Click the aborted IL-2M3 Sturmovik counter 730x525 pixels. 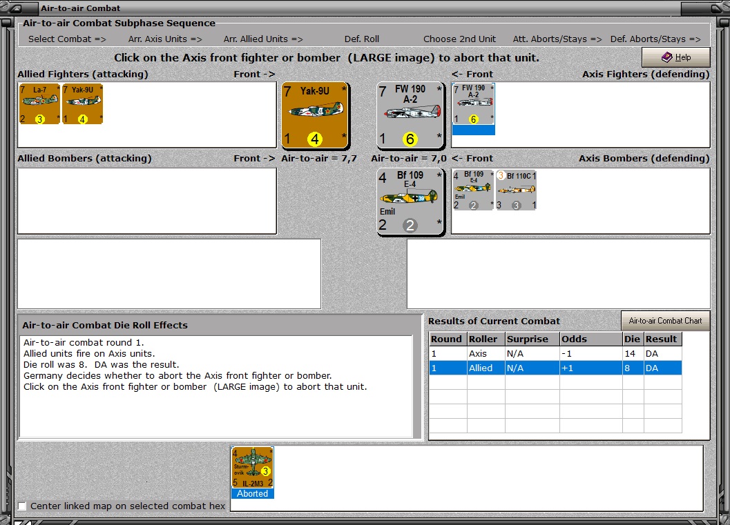click(x=252, y=468)
